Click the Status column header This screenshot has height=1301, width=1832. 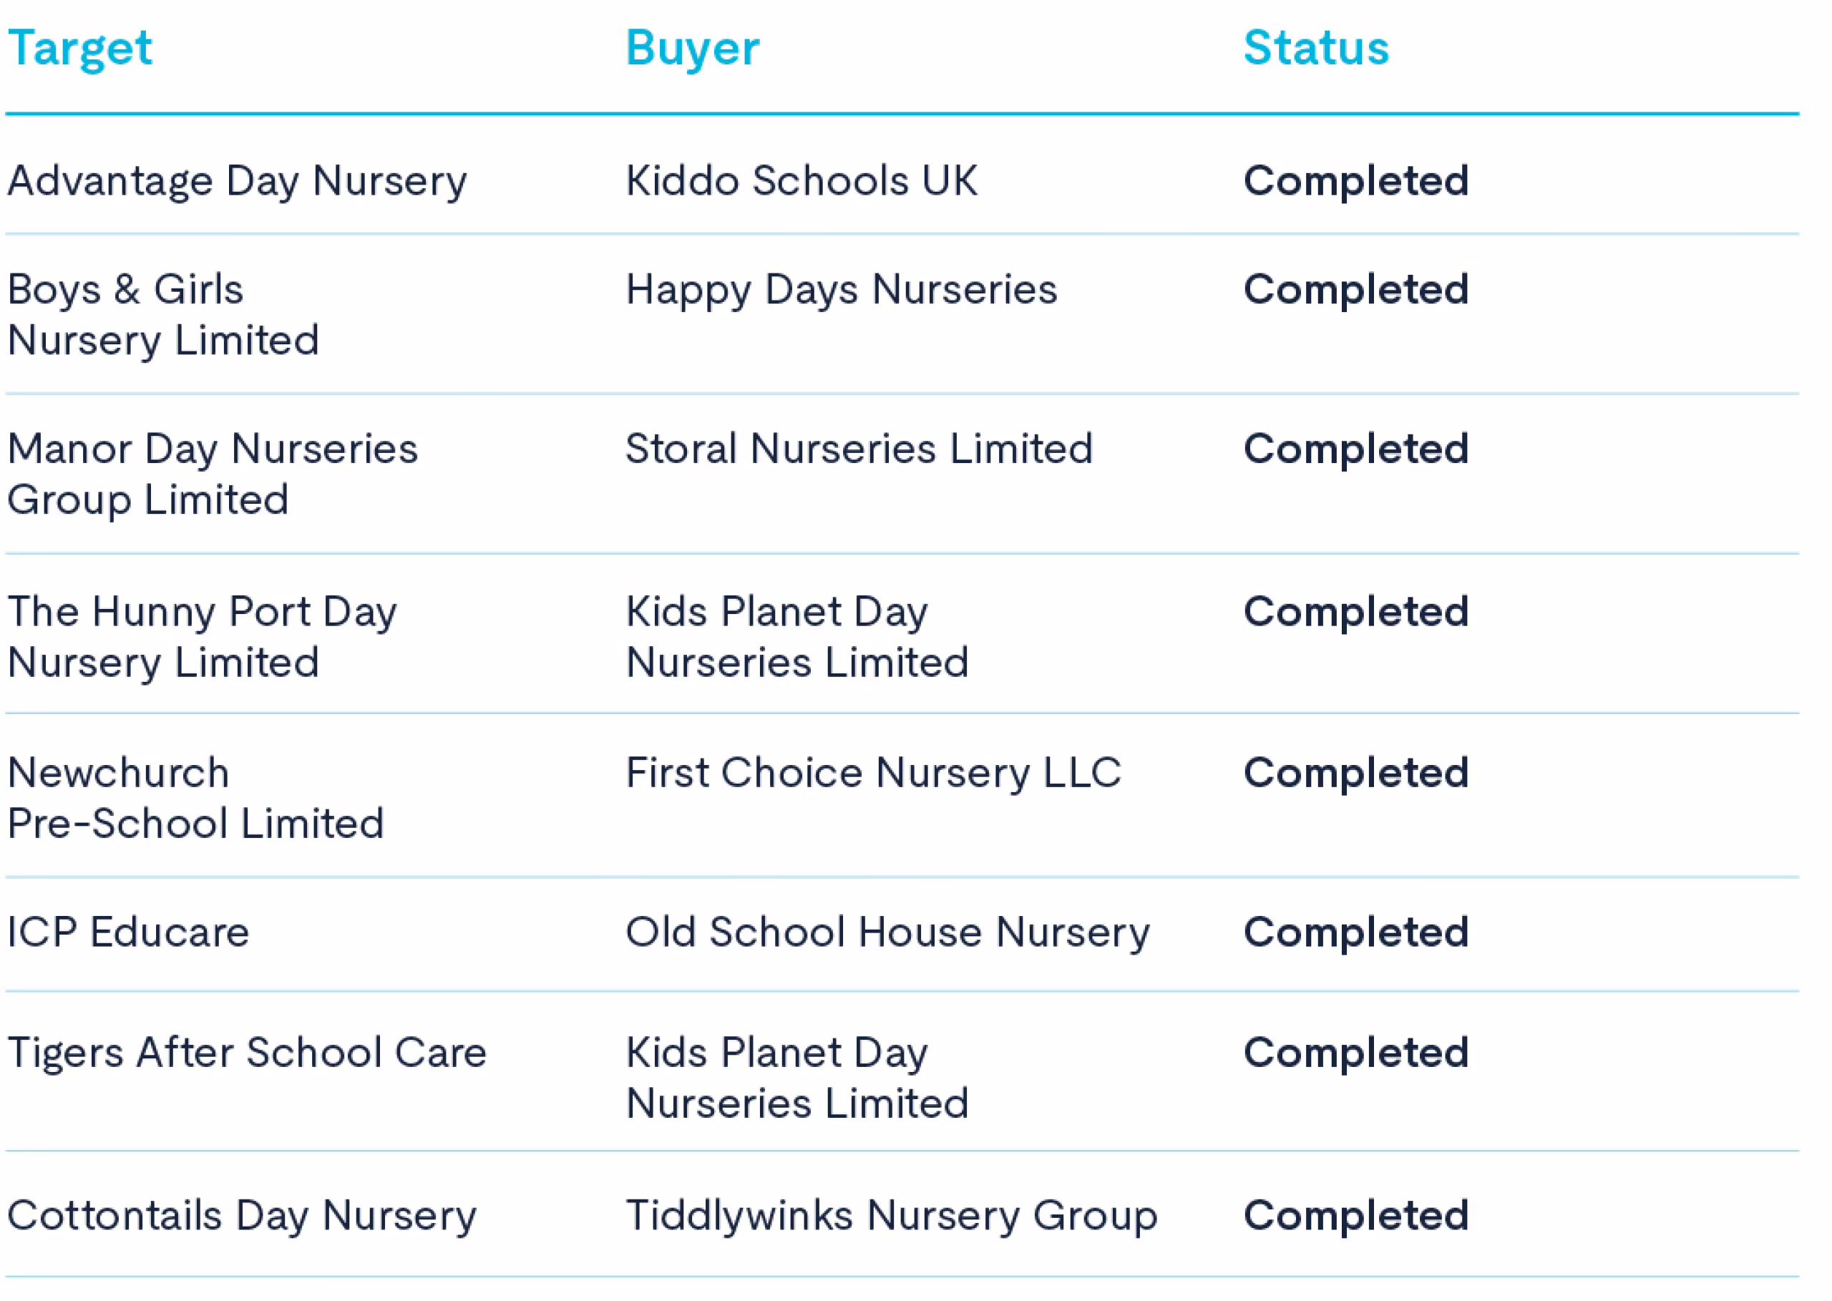point(1316,48)
